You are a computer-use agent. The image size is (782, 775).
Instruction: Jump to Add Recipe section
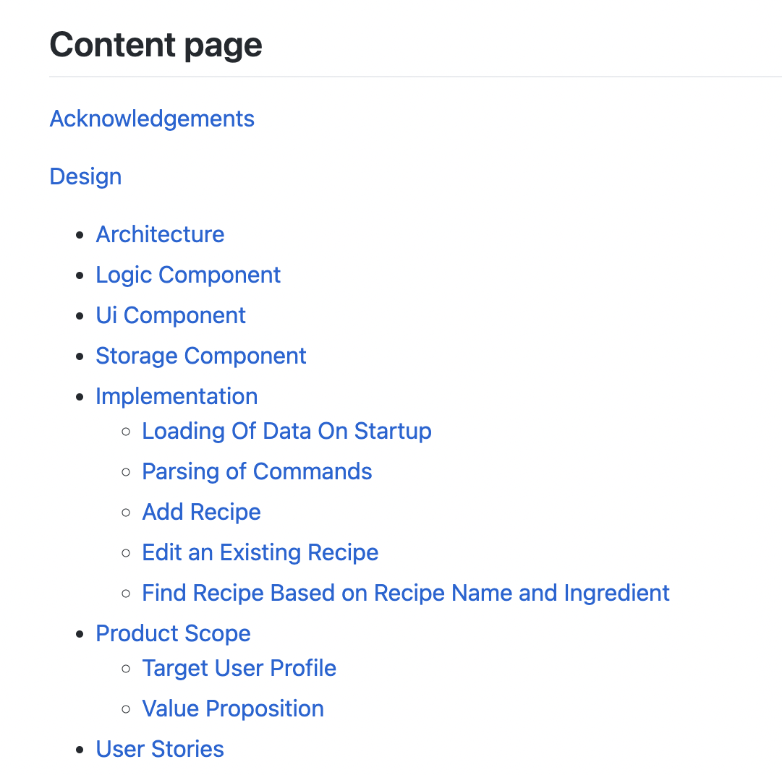click(x=202, y=513)
